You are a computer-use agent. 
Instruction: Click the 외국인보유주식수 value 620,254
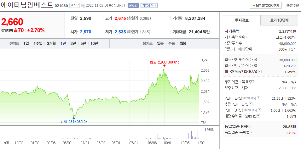tap(290, 66)
